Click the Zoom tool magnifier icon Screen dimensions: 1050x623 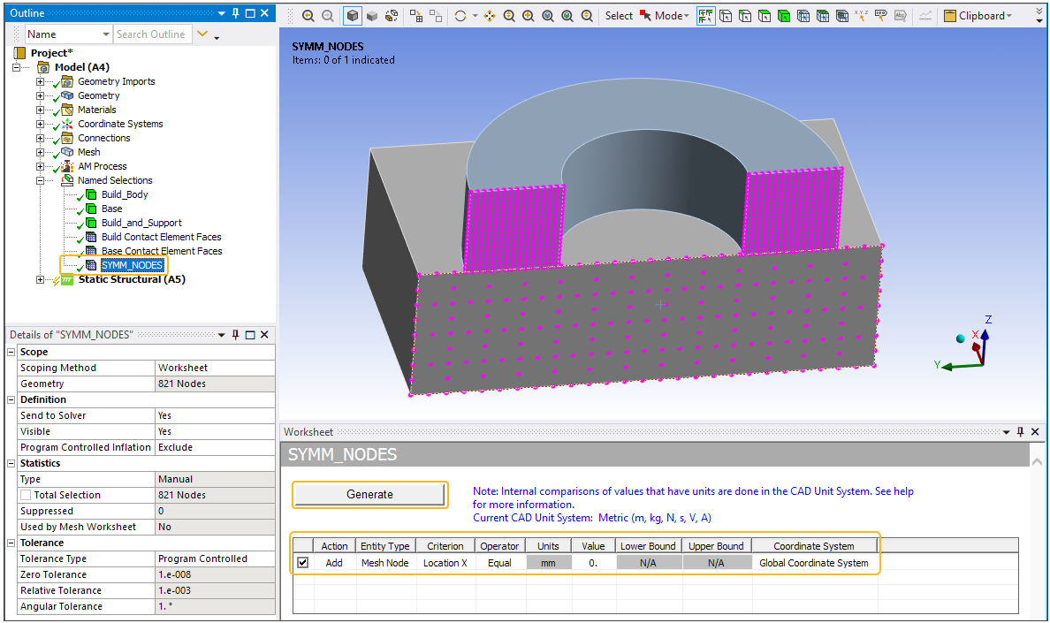(x=509, y=15)
